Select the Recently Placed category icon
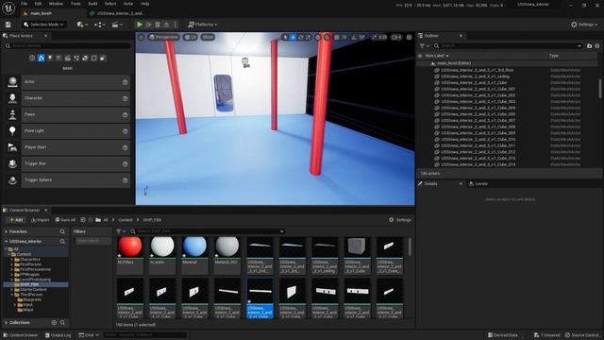The height and width of the screenshot is (340, 604). [32, 59]
